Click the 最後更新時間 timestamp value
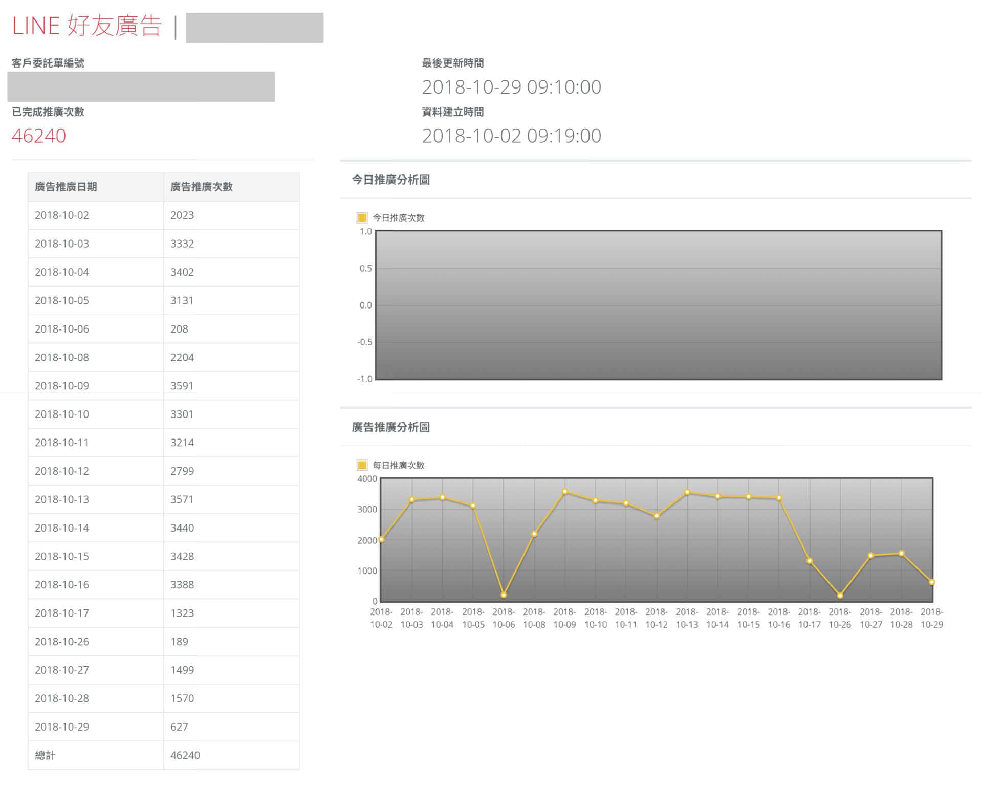Viewport: 982px width, 791px height. coord(512,86)
